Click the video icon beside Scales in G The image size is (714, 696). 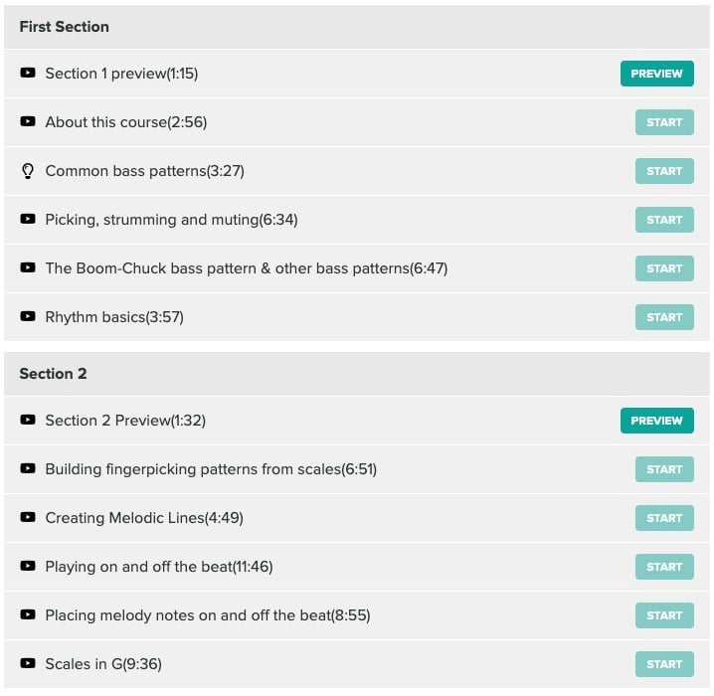(x=28, y=663)
